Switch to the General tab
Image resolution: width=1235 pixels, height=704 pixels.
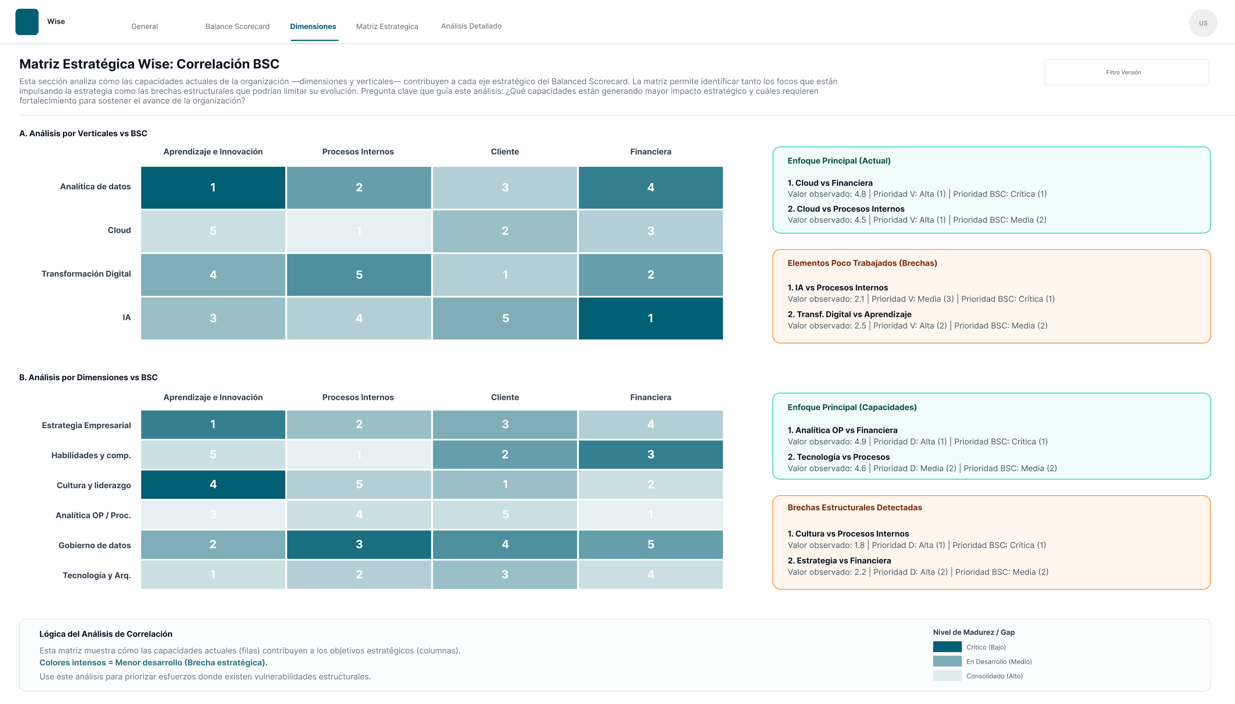144,26
